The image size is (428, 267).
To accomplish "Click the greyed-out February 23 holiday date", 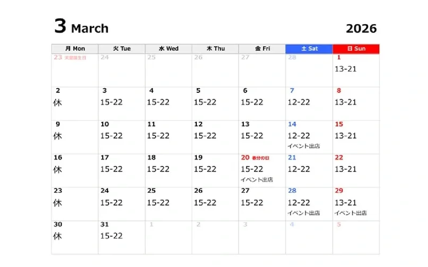I will 58,57.
